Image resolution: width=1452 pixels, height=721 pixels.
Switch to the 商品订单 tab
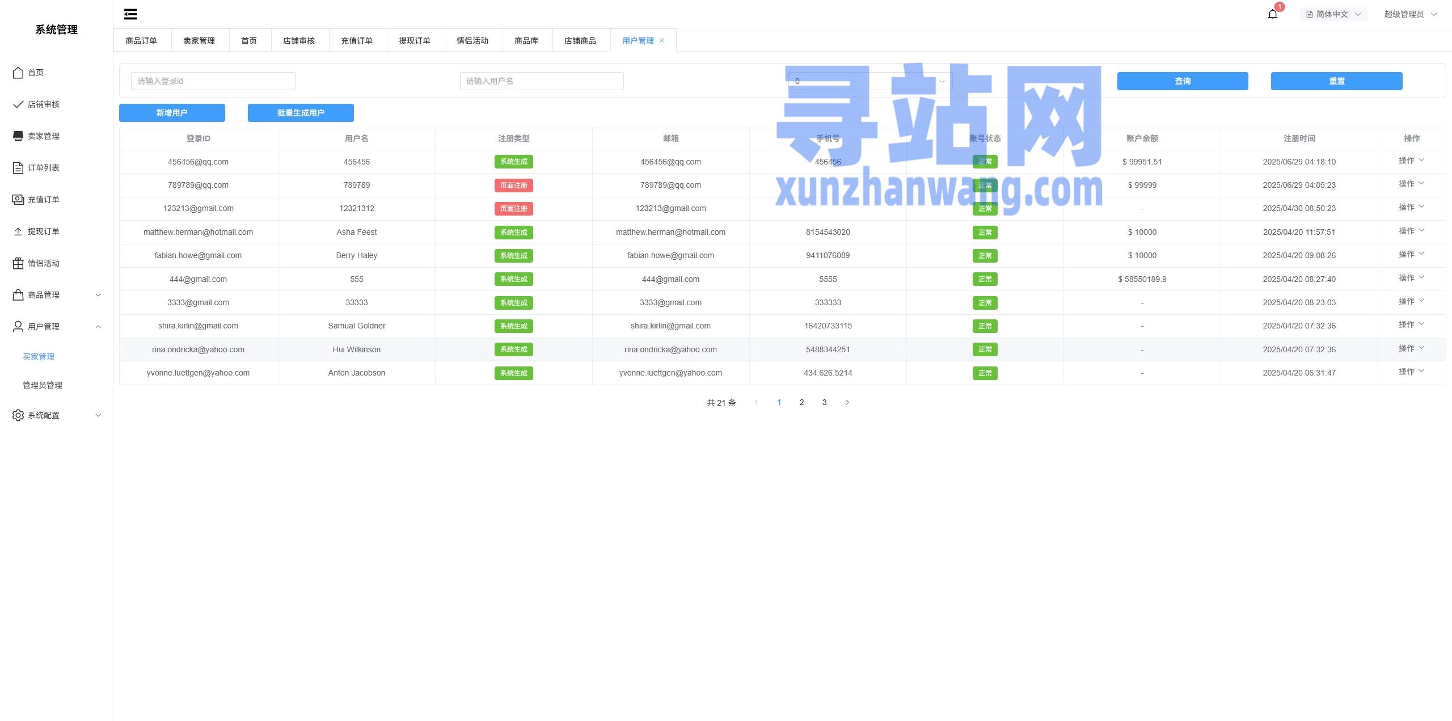(141, 40)
